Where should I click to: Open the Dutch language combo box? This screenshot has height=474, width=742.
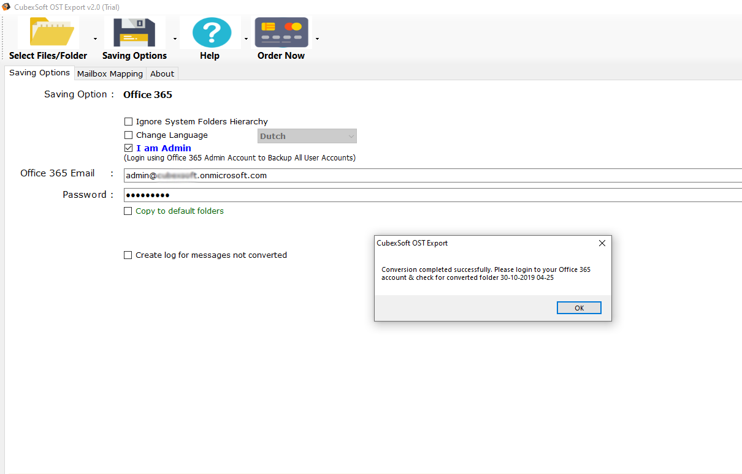[307, 136]
